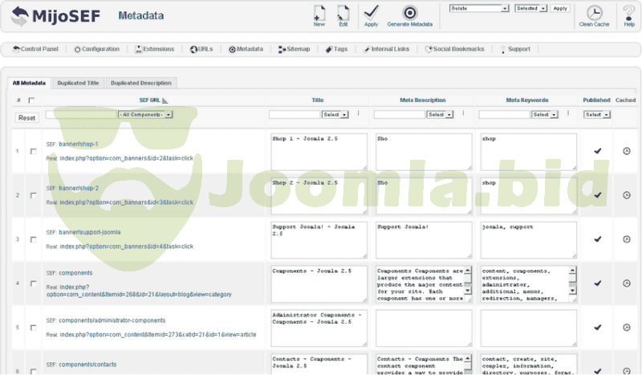This screenshot has height=375, width=642.
Task: Click cached clock icon for banner/shop-2 row
Action: [x=627, y=195]
